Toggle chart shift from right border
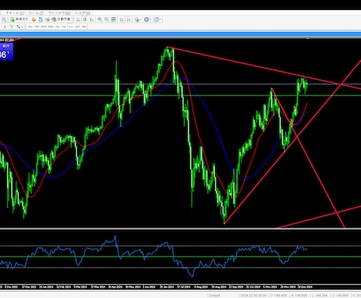The width and height of the screenshot is (361, 298). pos(129,20)
